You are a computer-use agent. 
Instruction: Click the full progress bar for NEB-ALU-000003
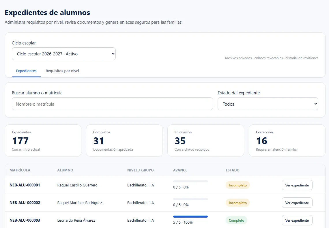point(190,217)
